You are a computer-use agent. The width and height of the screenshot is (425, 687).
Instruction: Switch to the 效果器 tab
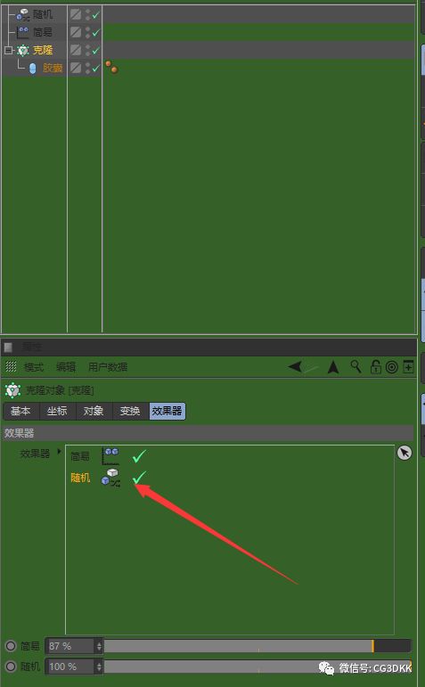(x=168, y=411)
